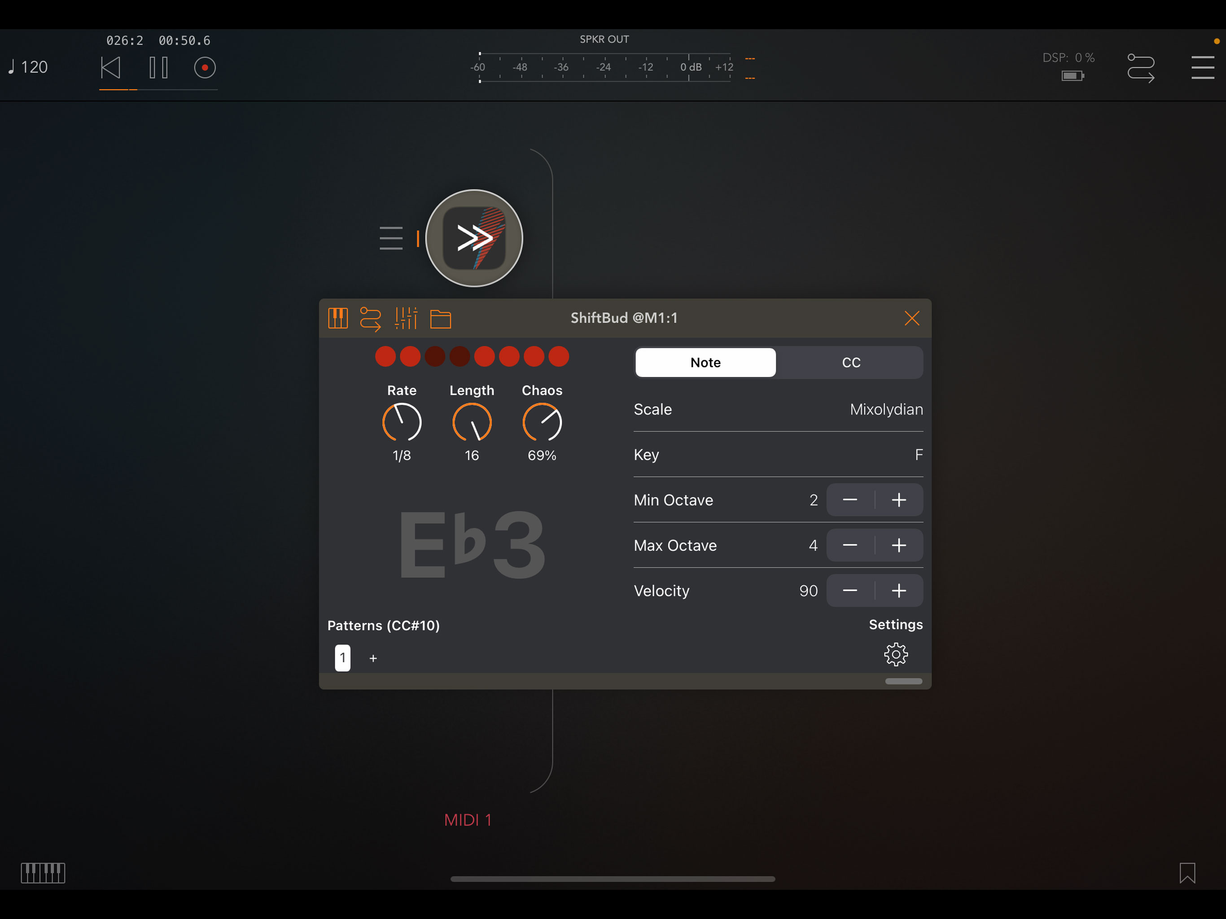1226x919 pixels.
Task: Open the presets folder icon
Action: tap(441, 319)
